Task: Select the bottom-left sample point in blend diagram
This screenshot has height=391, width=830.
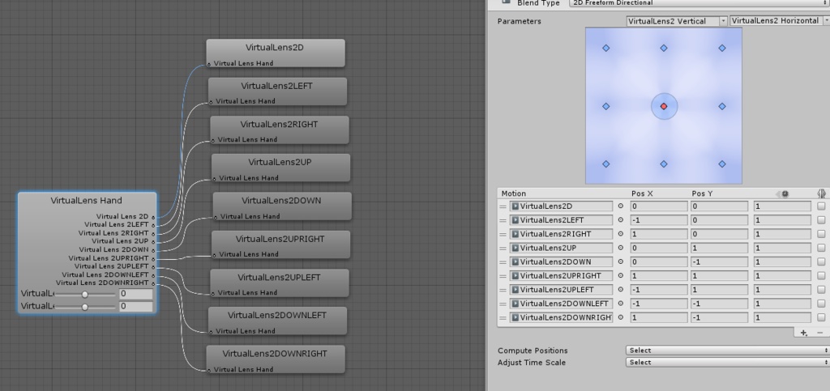Action: pyautogui.click(x=606, y=164)
